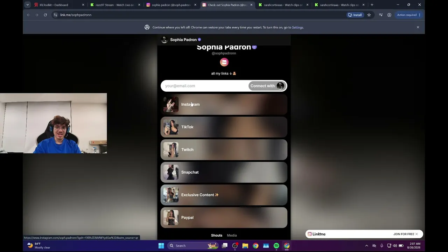Image resolution: width=448 pixels, height=252 pixels.
Task: Click the Linkme logo in the join banner
Action: [316, 234]
